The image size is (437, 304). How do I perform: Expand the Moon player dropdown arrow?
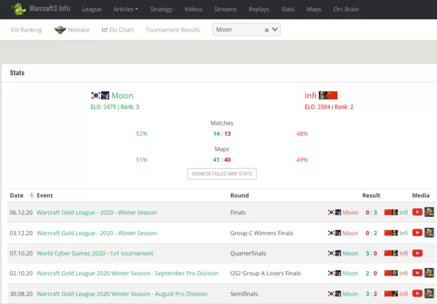(x=275, y=30)
